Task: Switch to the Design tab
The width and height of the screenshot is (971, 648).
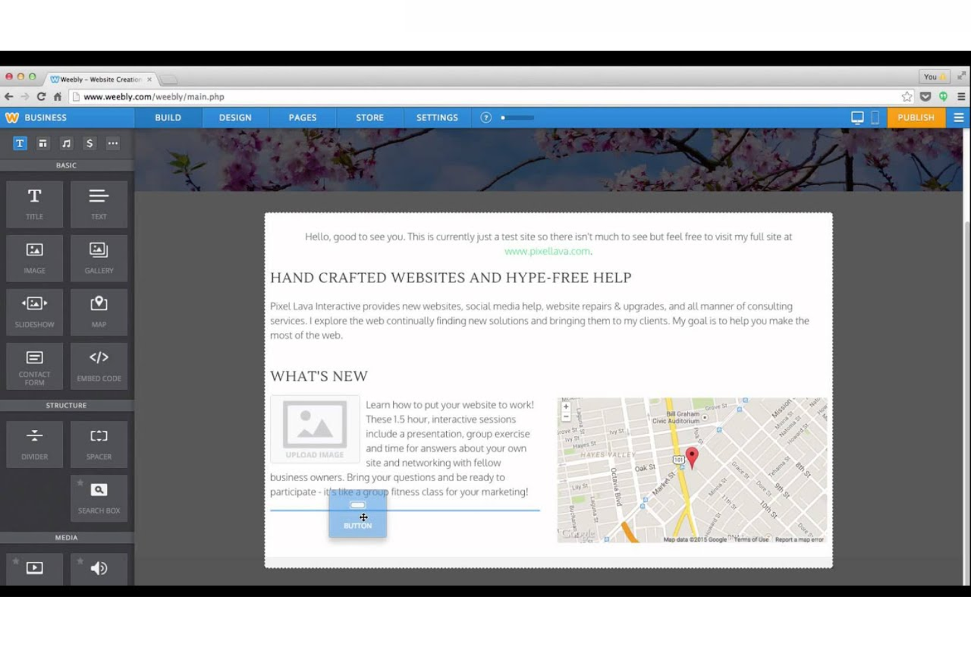Action: click(234, 117)
